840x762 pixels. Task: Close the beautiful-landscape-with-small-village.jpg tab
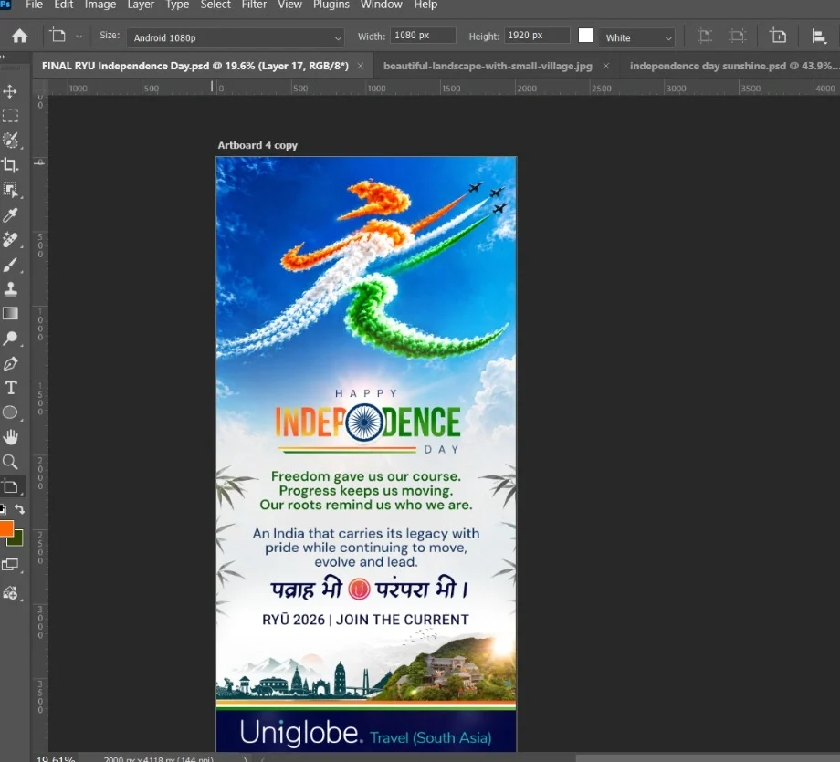(x=606, y=66)
